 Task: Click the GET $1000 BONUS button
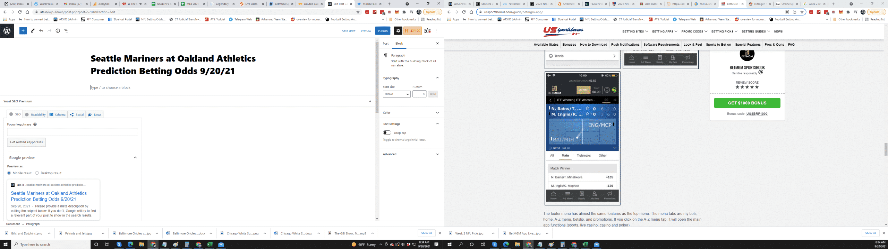[747, 103]
